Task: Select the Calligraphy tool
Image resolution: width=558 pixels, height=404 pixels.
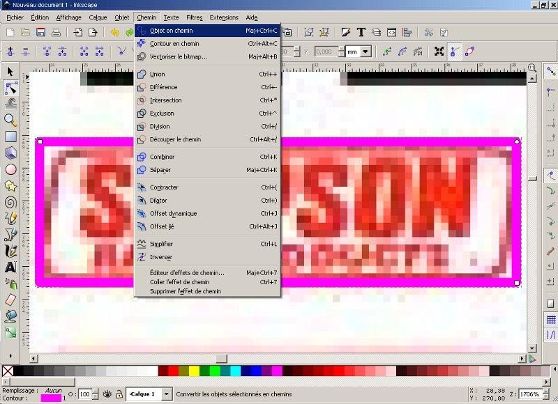Action: [10, 251]
